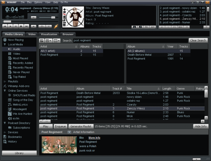Open Never Played list
211x161 pixels.
[x=21, y=72]
